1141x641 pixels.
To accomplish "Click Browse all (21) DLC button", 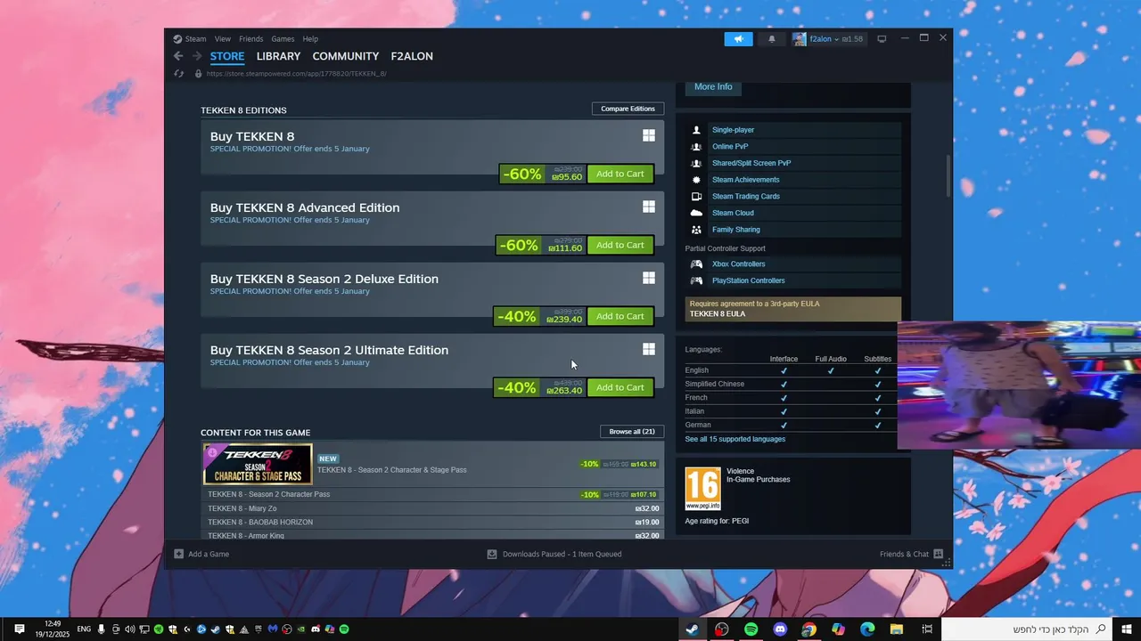I will click(632, 432).
